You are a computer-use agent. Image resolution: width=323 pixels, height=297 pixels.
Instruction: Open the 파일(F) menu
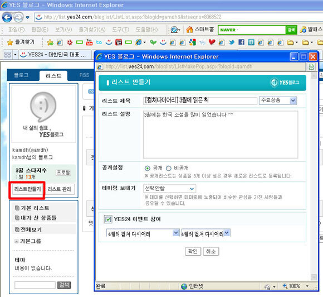[x=16, y=30]
